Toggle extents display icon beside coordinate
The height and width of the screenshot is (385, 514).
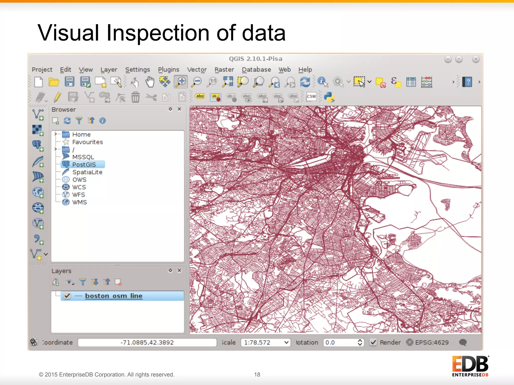pyautogui.click(x=33, y=342)
